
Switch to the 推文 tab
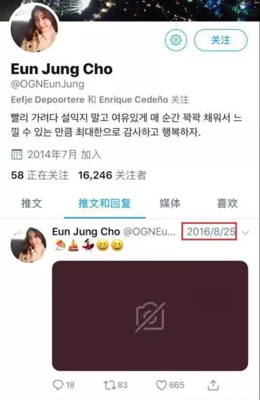[x=32, y=204]
